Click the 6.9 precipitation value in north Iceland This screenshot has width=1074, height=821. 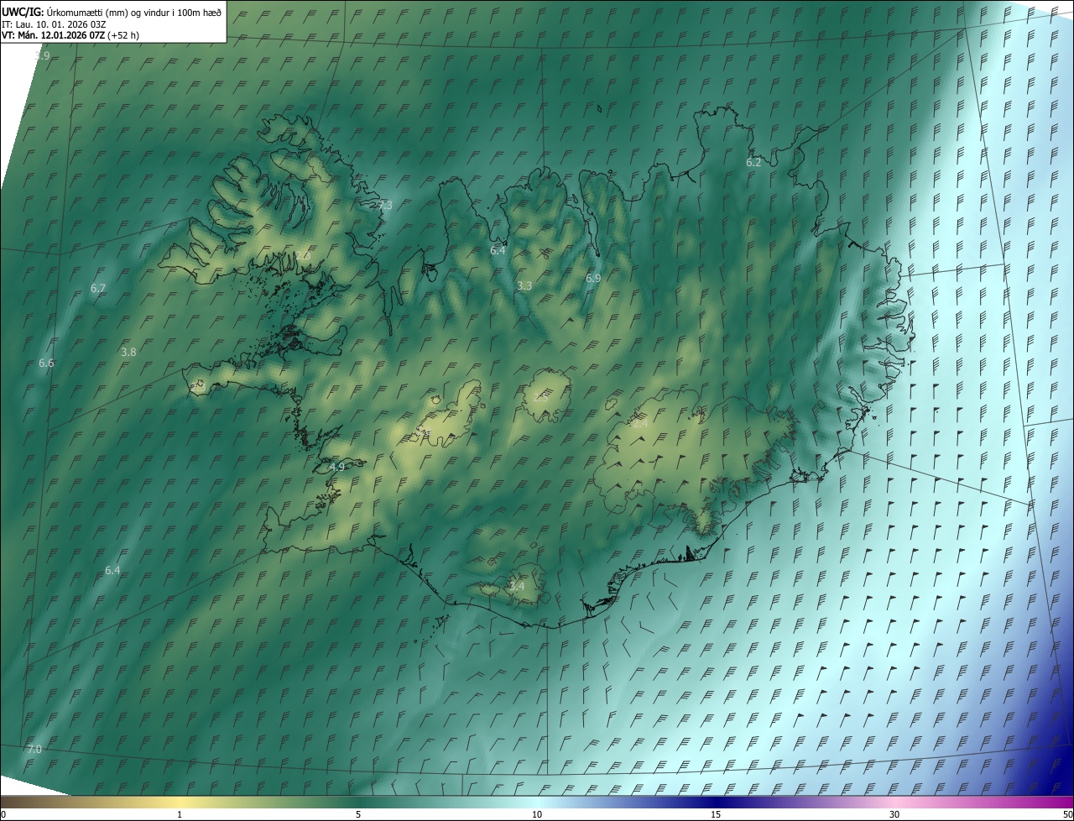tap(593, 278)
